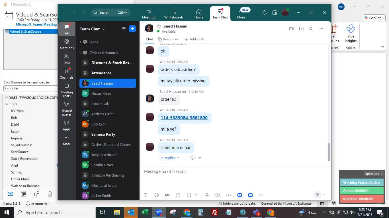The width and height of the screenshot is (389, 218).
Task: Click the share screen icon in chat header
Action: click(301, 29)
